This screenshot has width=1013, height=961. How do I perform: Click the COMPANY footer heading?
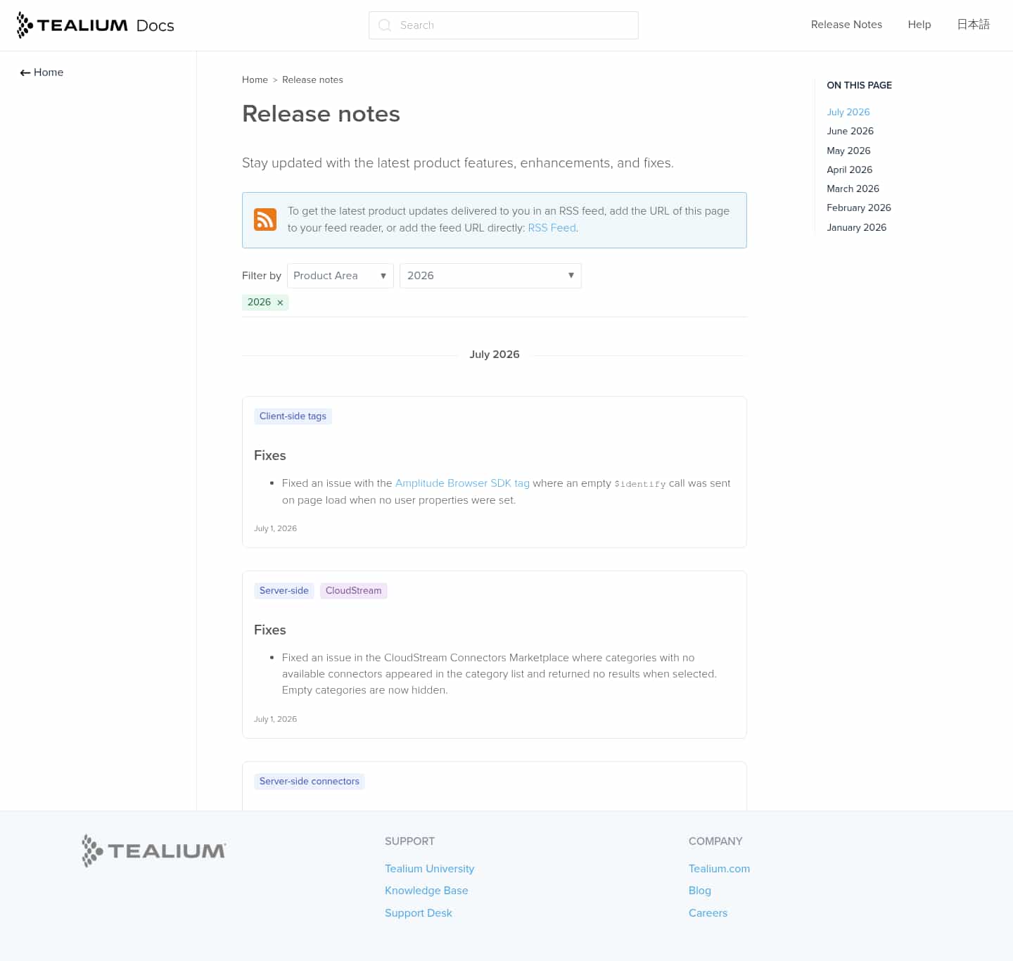coord(715,841)
